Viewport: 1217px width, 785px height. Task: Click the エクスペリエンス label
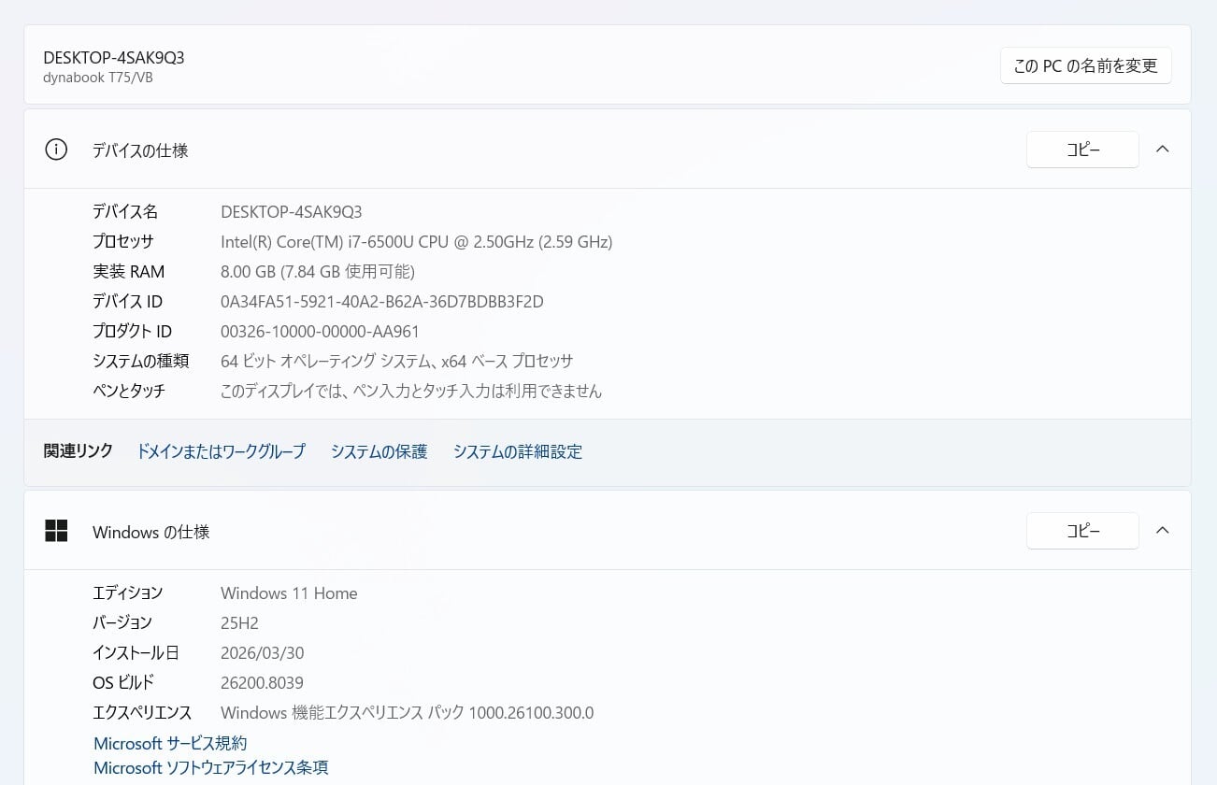pos(142,712)
